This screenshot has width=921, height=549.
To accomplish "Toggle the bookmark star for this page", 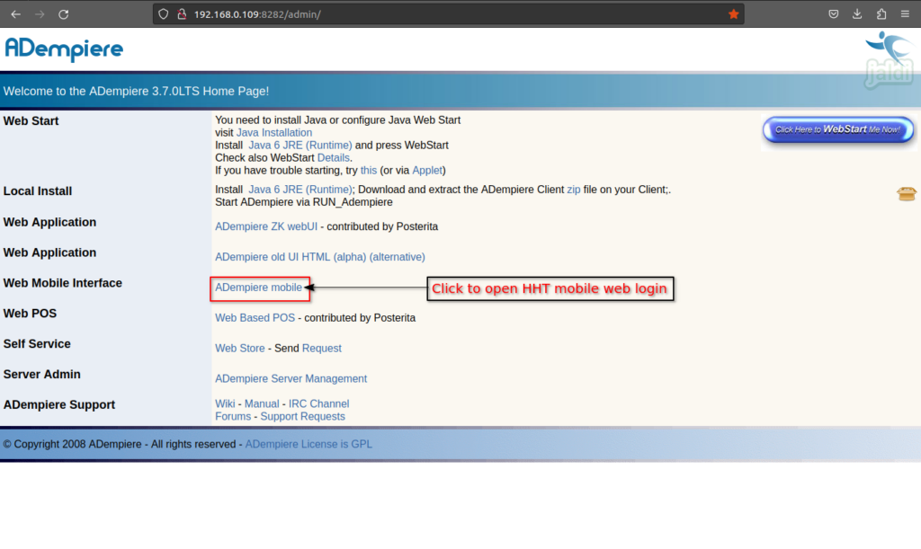I will [x=734, y=14].
